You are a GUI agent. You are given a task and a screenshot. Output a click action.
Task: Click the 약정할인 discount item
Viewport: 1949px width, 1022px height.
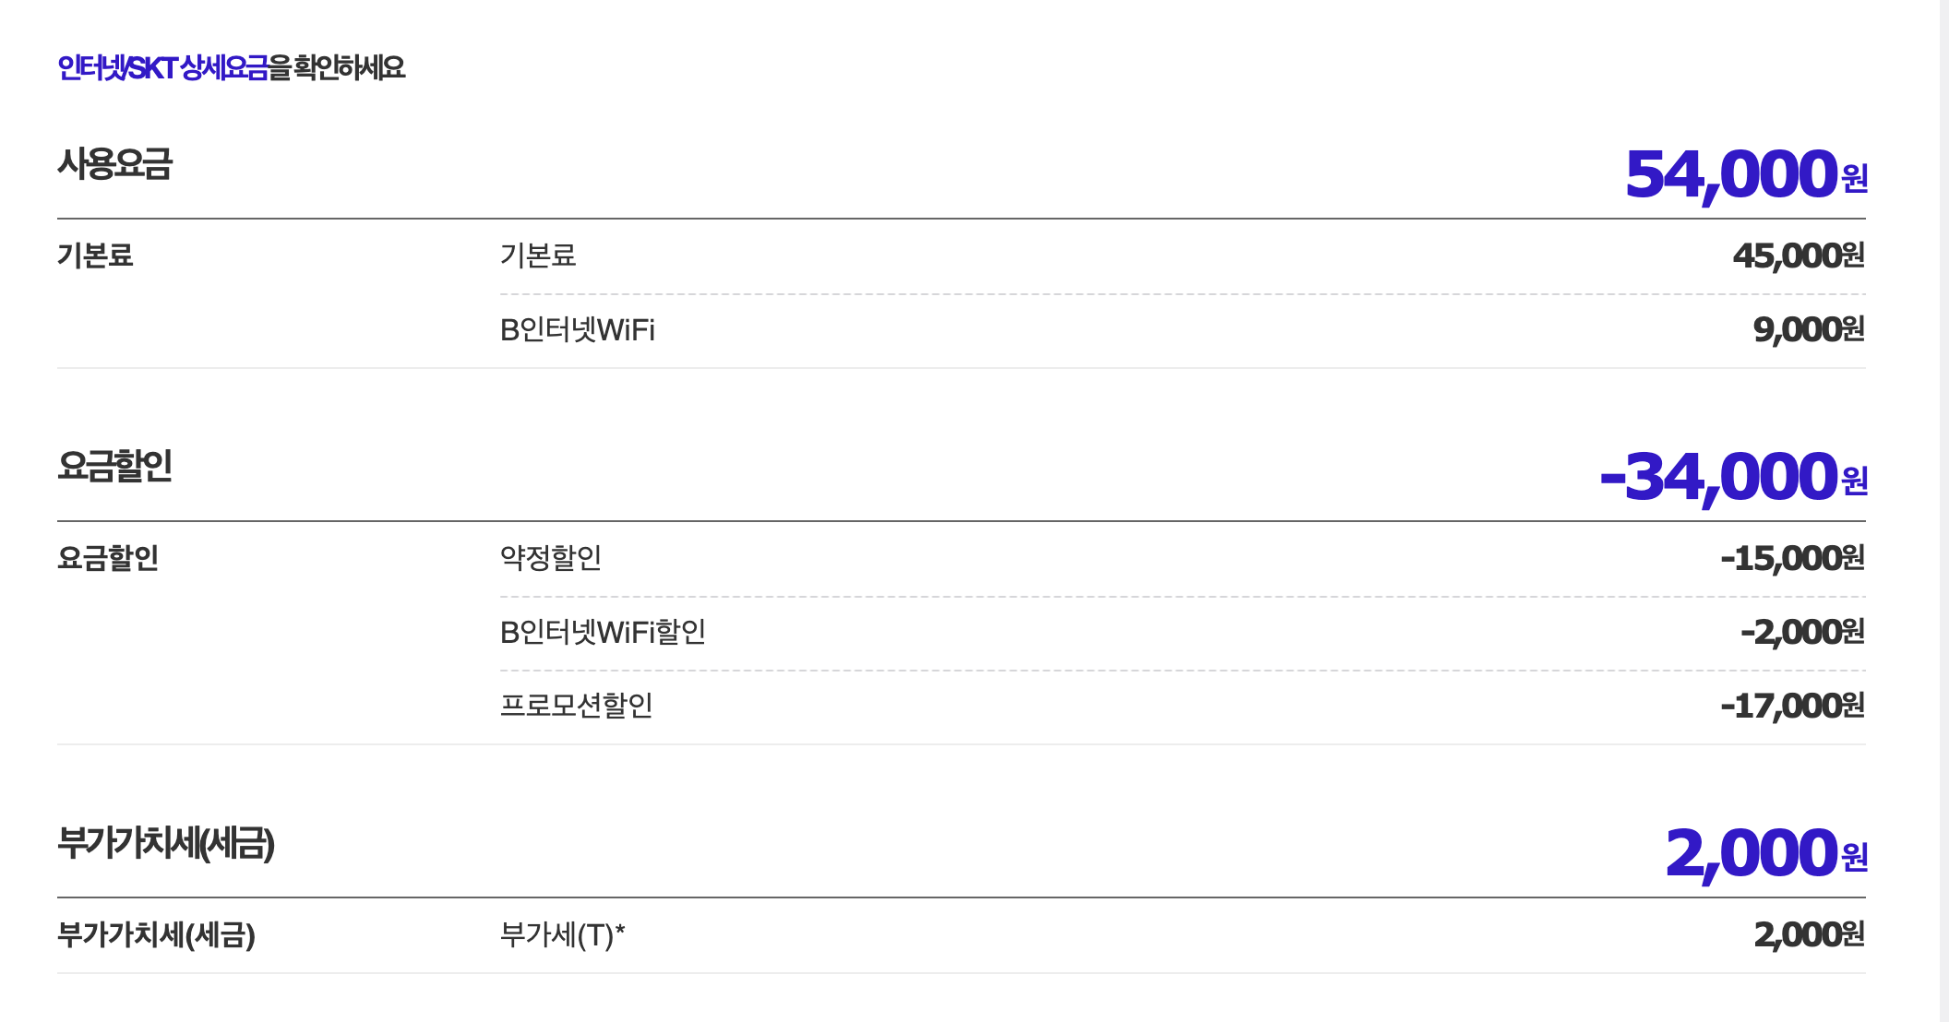click(551, 557)
